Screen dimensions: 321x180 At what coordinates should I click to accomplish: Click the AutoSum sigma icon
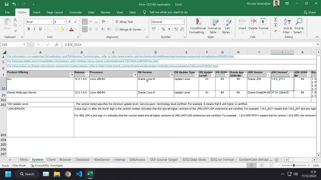(x=275, y=20)
